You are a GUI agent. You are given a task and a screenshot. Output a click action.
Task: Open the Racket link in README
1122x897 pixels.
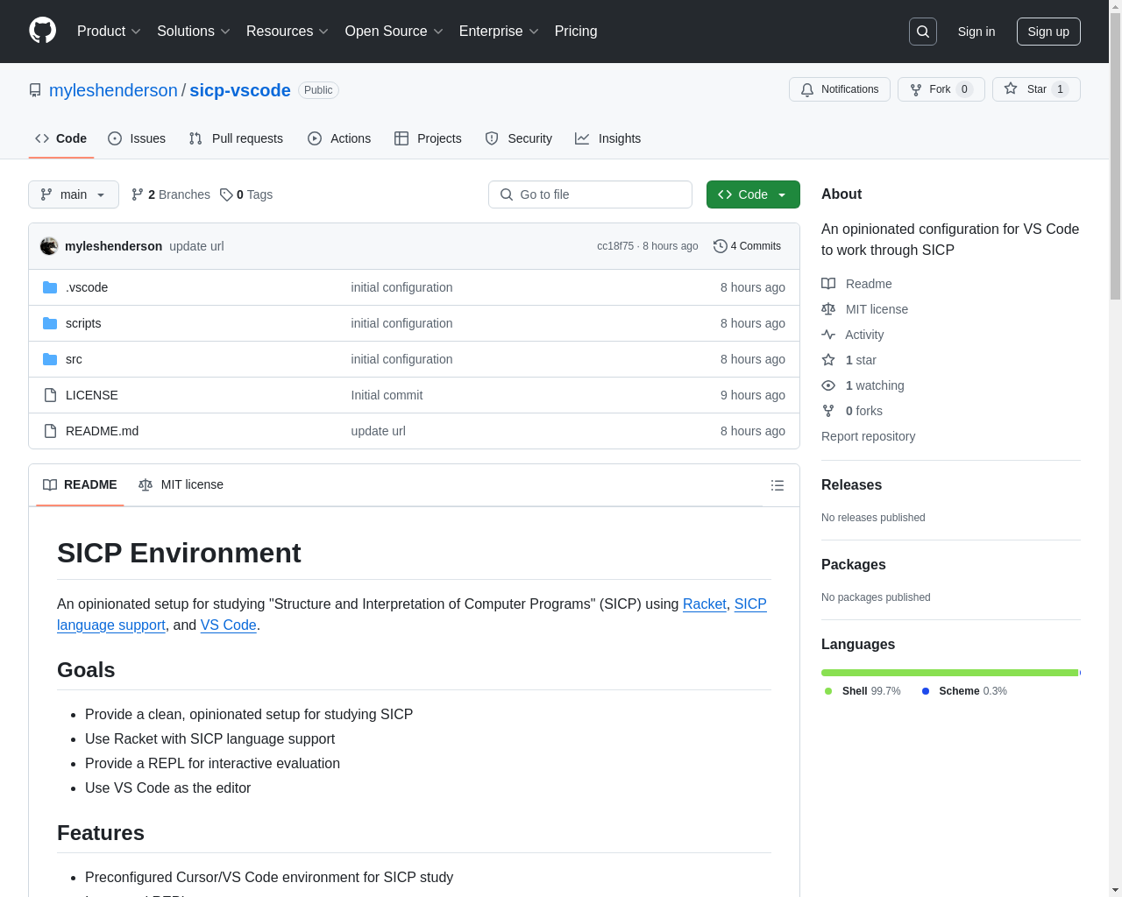click(x=705, y=604)
